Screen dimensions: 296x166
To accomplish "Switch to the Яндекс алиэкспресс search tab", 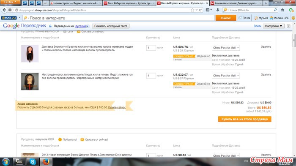I will point(76,3).
